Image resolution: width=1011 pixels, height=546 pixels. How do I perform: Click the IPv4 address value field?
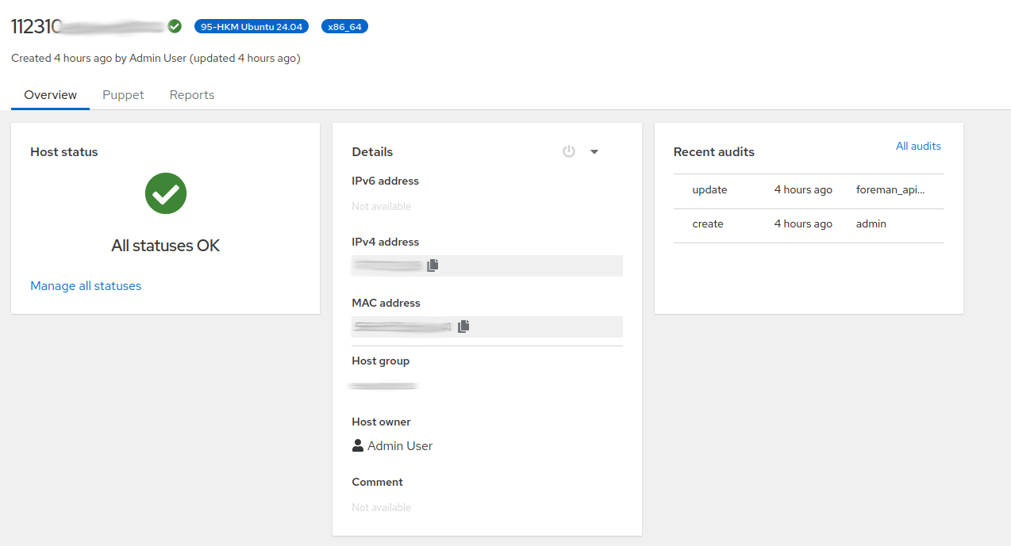tap(387, 266)
